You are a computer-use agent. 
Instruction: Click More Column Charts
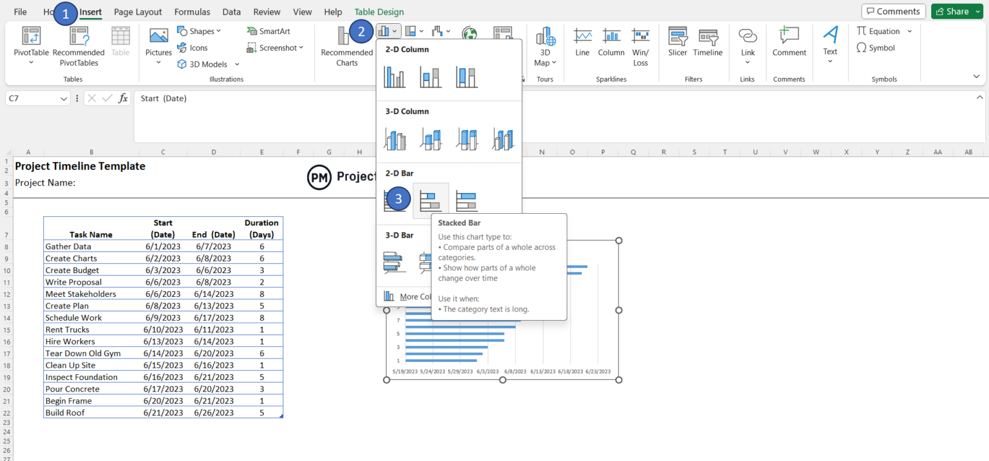pyautogui.click(x=412, y=296)
